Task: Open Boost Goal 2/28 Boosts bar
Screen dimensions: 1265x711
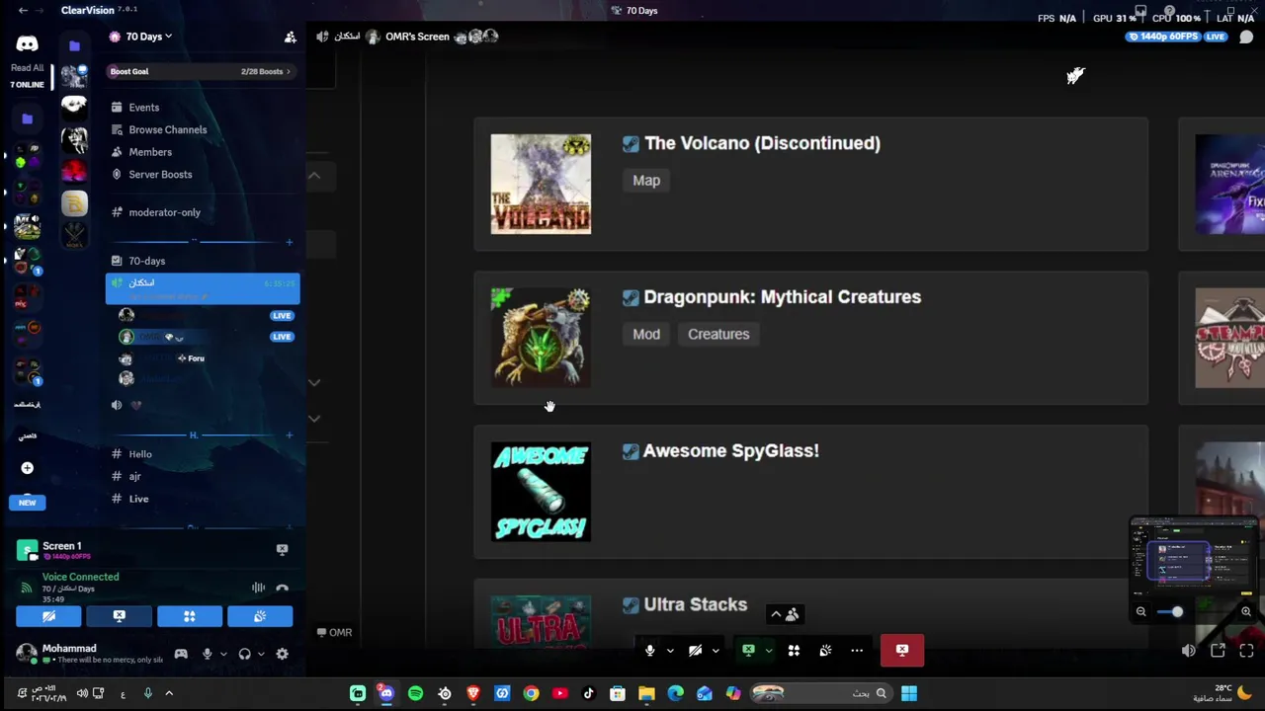Action: point(202,71)
